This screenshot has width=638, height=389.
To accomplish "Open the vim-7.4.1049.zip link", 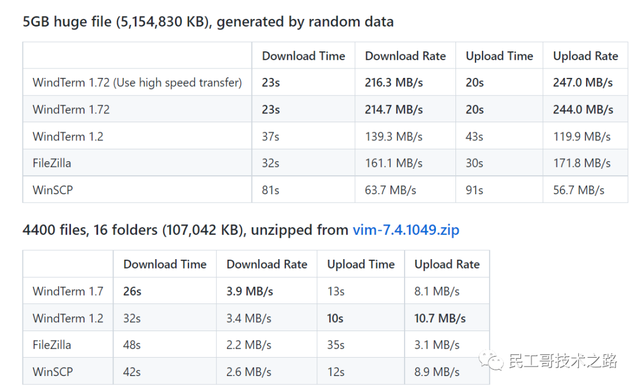I will tap(406, 230).
